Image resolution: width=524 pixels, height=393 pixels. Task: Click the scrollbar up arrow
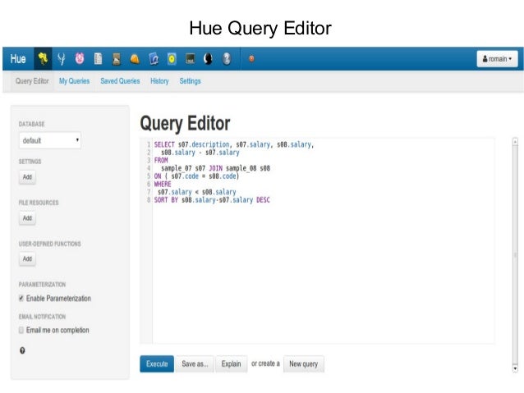pyautogui.click(x=515, y=142)
